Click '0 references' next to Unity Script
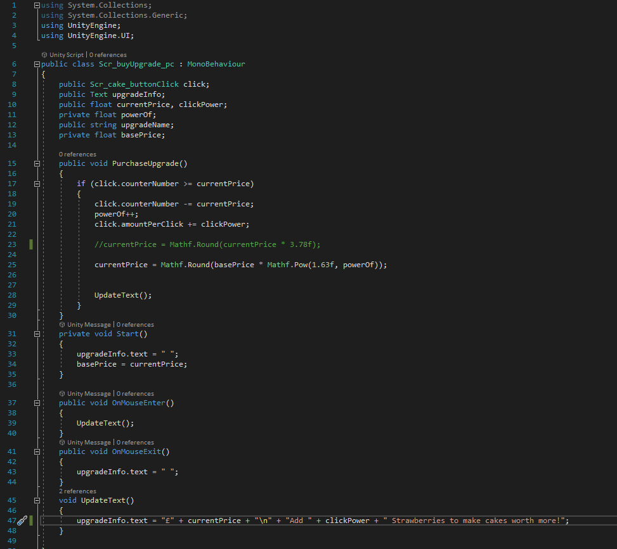617x549 pixels. [108, 55]
